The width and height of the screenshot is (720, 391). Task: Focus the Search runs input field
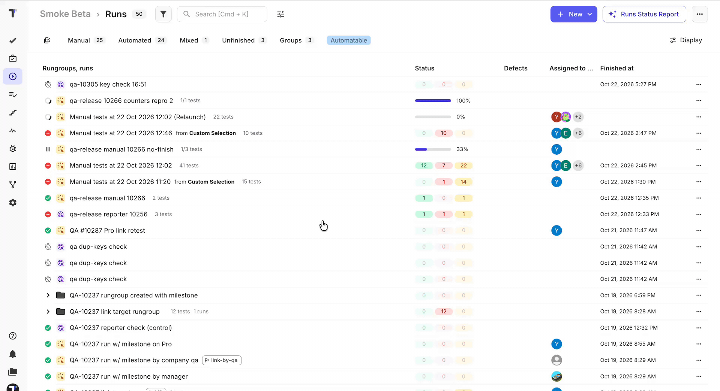(222, 14)
